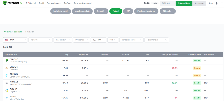Viewport: 224px width, 101px height.
Task: Click Titlu de valoare column header
Action: click(x=11, y=54)
